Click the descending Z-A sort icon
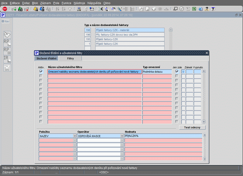The width and height of the screenshot is (243, 176). (63, 9)
